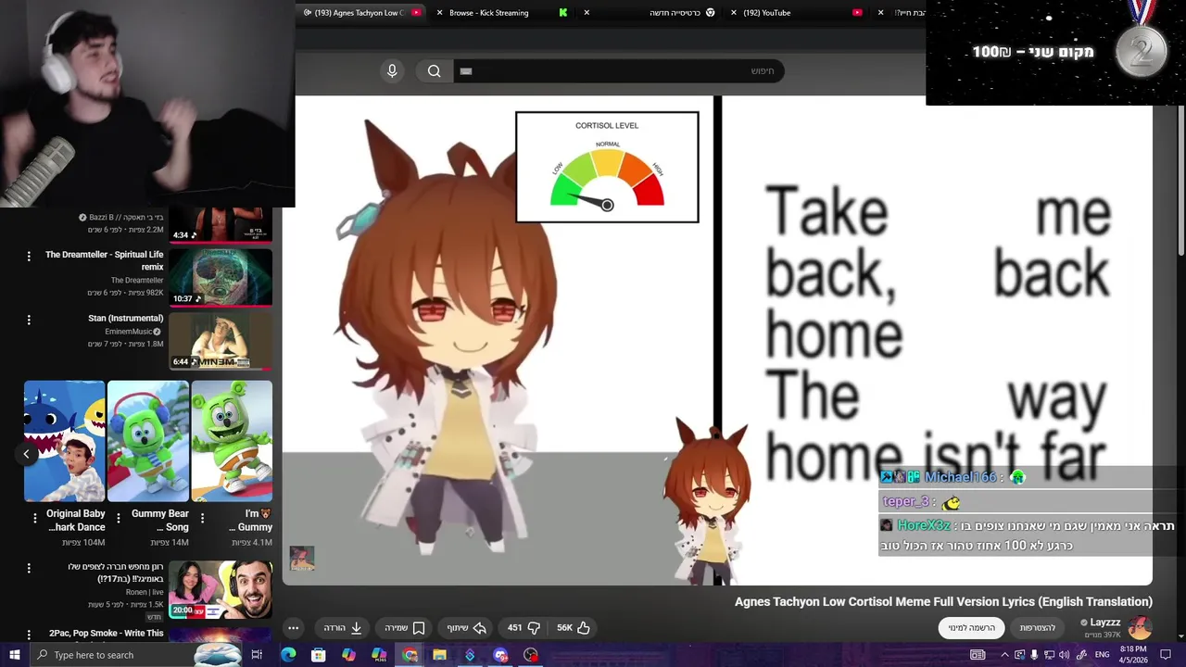Click the video title Agnes Tachyon Low Cortisol Meme
The height and width of the screenshot is (667, 1186).
pyautogui.click(x=943, y=602)
